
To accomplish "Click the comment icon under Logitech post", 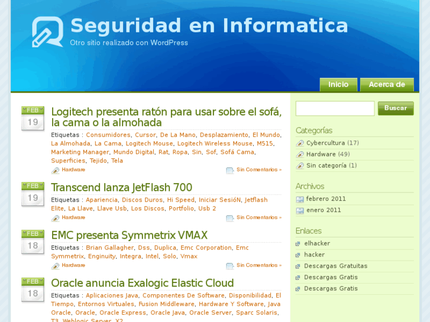I will coord(230,170).
